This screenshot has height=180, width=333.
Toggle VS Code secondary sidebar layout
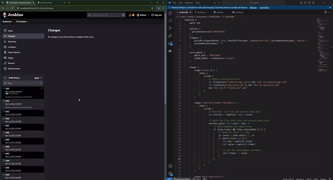[309, 3]
